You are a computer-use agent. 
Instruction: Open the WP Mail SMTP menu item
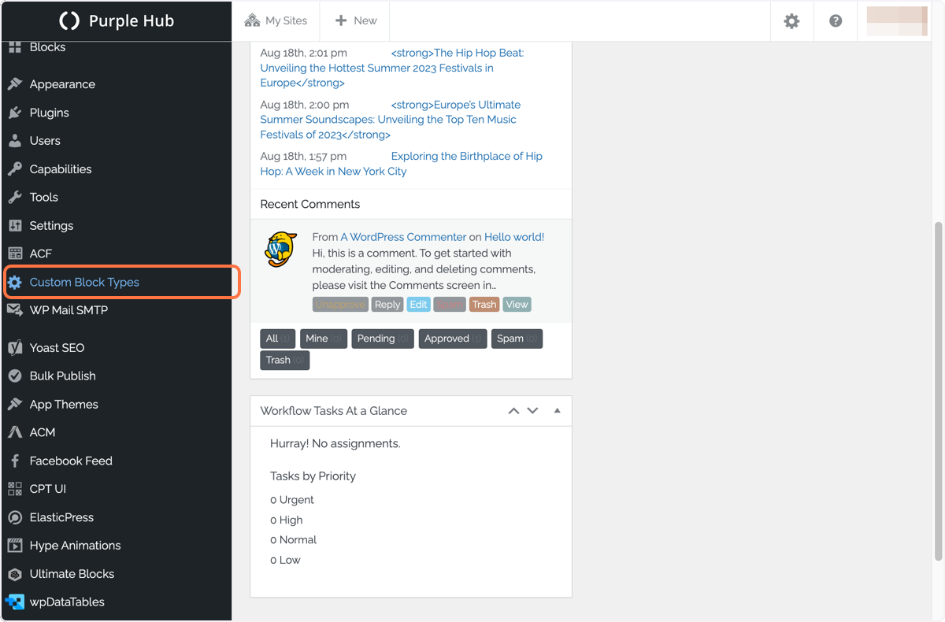[116, 310]
